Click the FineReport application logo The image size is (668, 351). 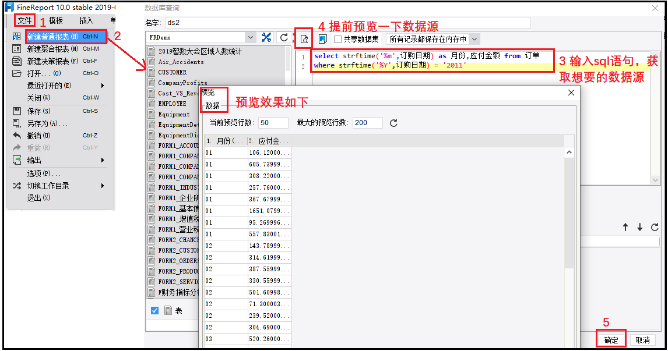(x=9, y=7)
